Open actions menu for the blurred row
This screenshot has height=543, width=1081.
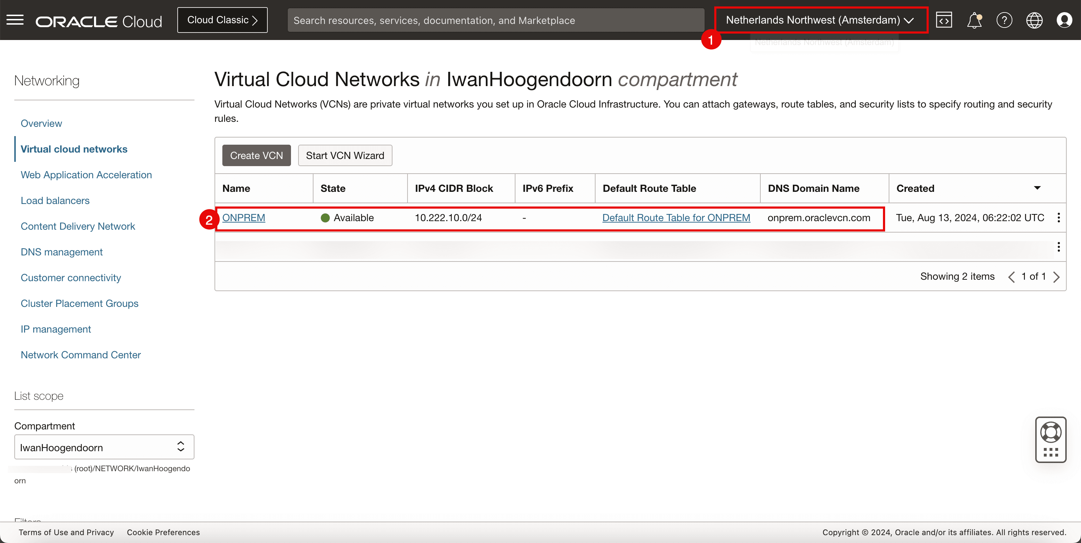[x=1058, y=247]
